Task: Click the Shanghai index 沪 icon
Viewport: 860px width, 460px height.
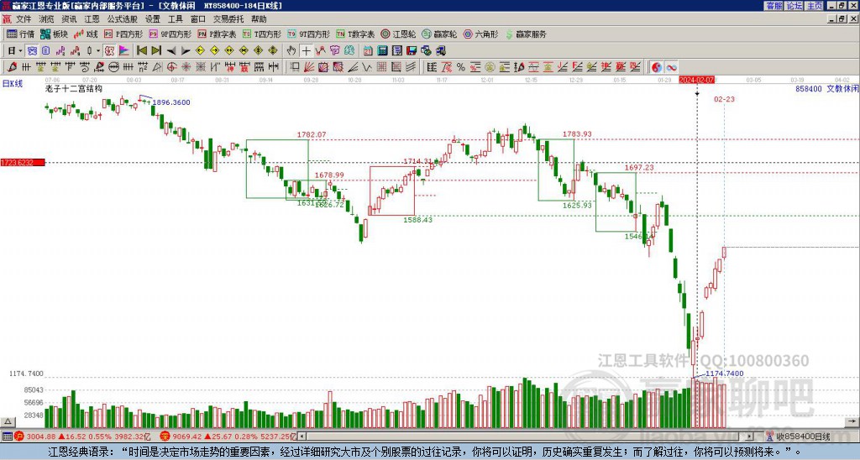Action: tap(19, 436)
